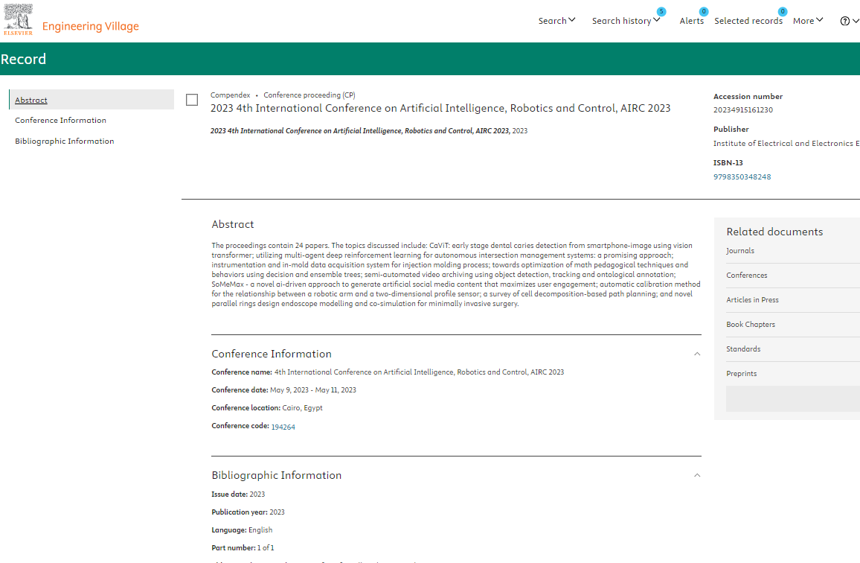
Task: Expand the chevron next to help icon
Action: [x=856, y=21]
